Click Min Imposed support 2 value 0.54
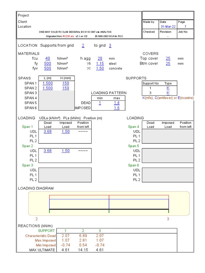 [x=83, y=245]
